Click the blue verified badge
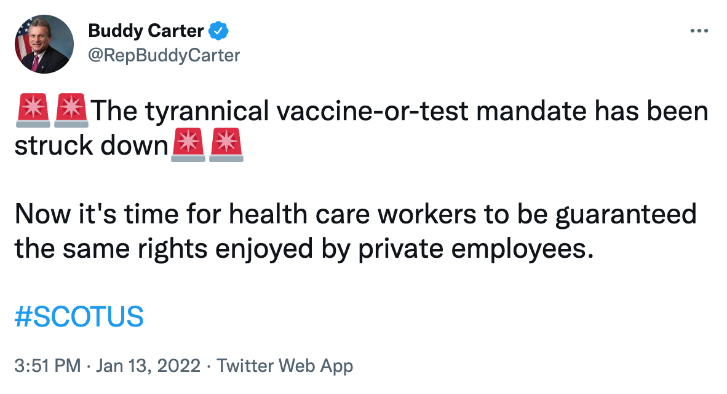Image resolution: width=727 pixels, height=394 pixels. (x=219, y=29)
